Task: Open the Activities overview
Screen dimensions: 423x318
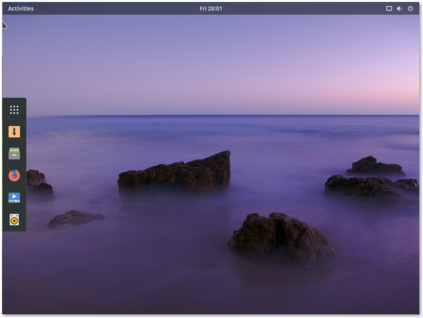Action: coord(21,9)
